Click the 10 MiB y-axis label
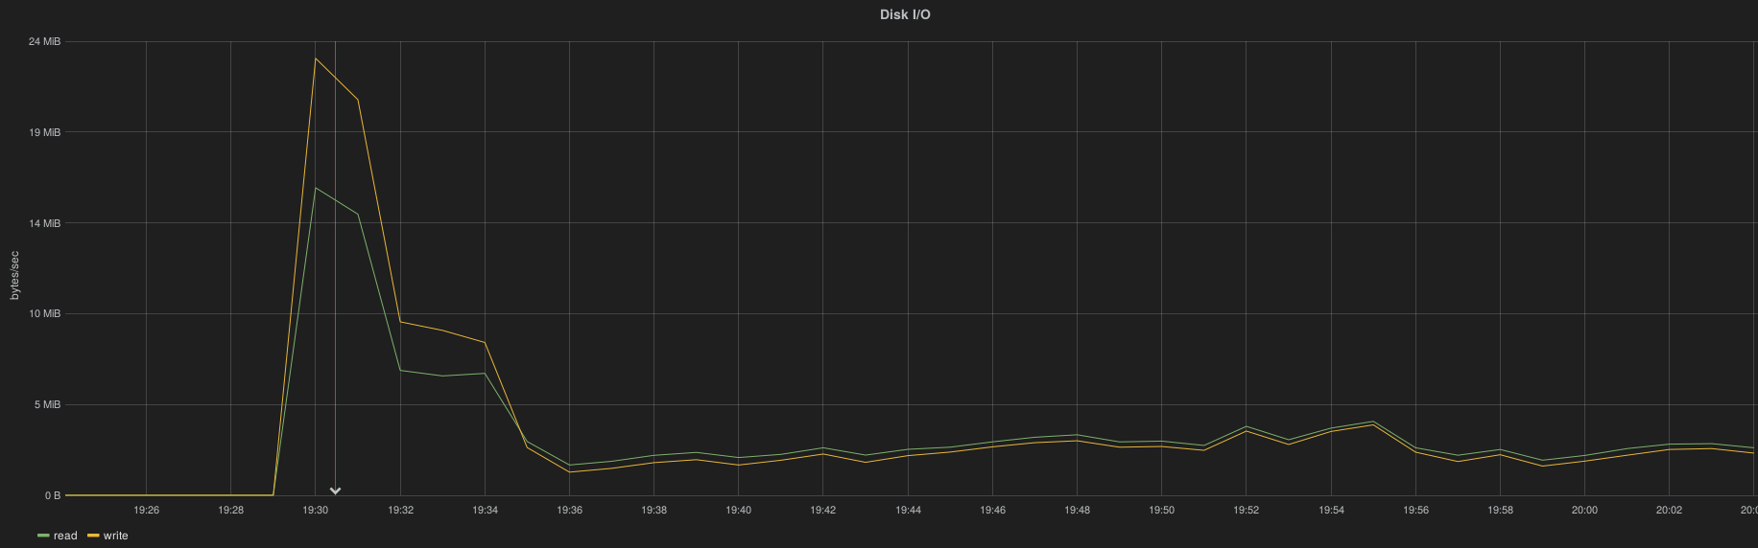This screenshot has width=1758, height=548. point(44,313)
